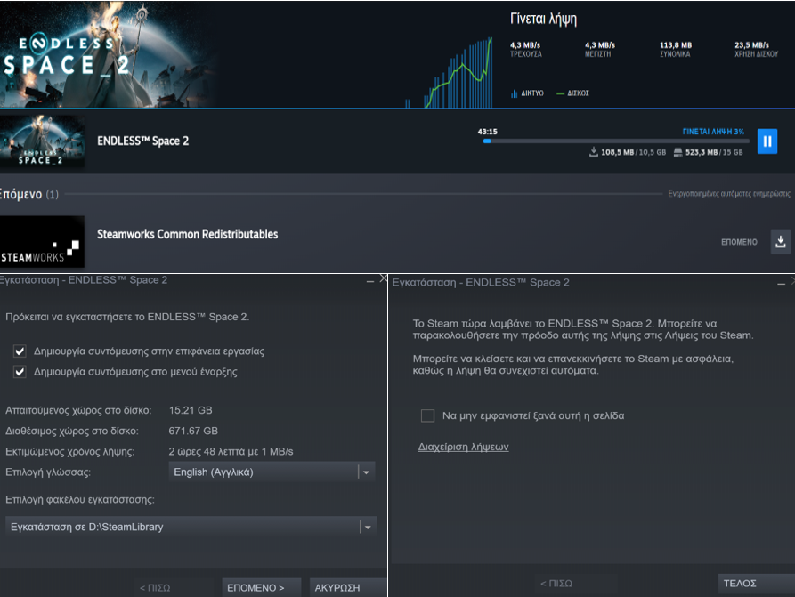795x597 pixels.
Task: Click the left dialog title Εγκατάσταση - ENDLESS Space 2
Action: point(84,280)
